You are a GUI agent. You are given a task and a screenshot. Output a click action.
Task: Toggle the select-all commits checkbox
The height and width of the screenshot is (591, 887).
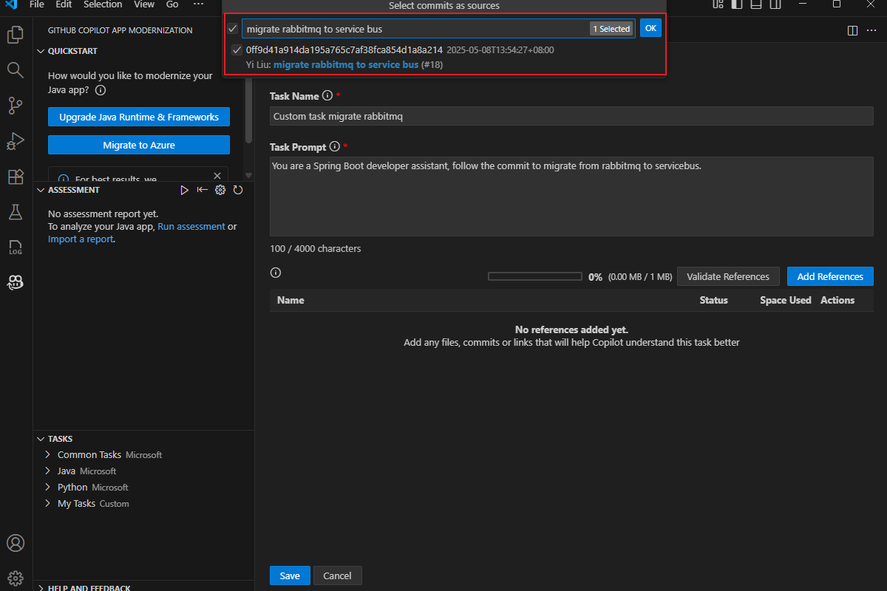(233, 29)
